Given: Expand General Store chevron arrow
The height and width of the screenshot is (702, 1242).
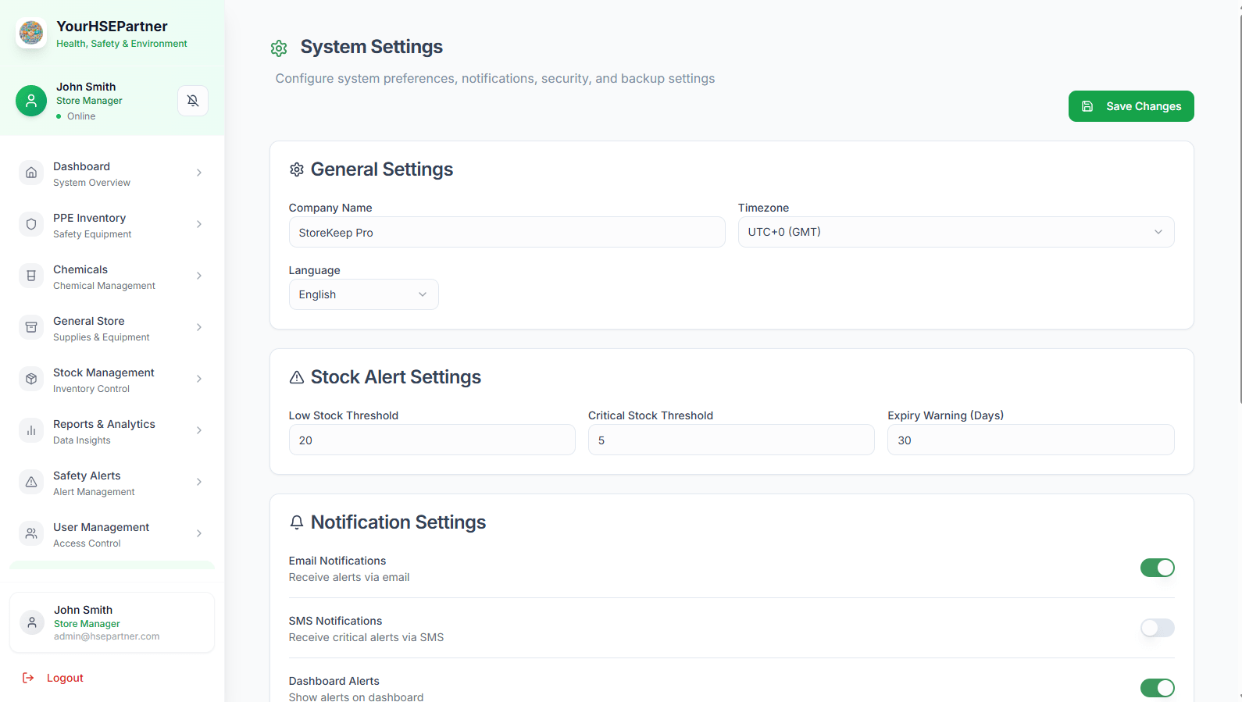Looking at the screenshot, I should [199, 327].
